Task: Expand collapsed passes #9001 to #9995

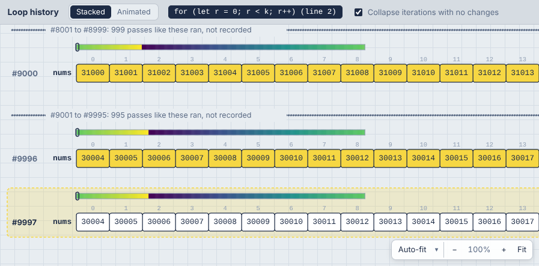Action: pos(151,115)
